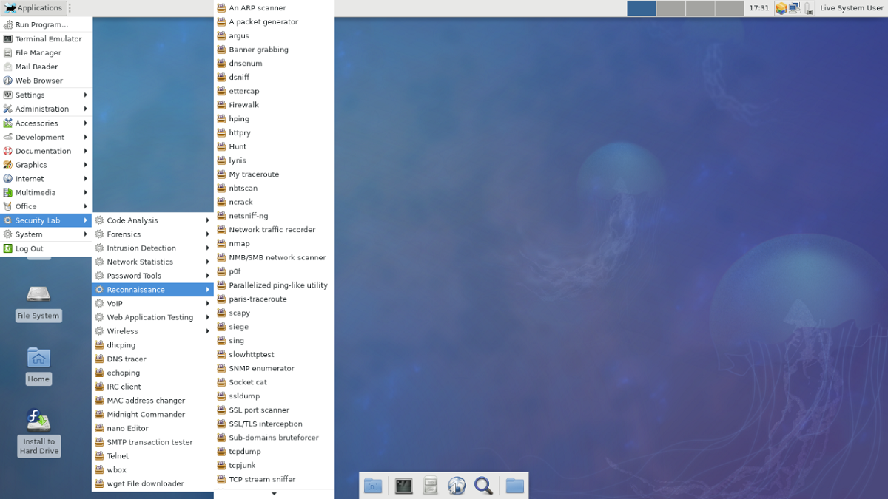Screen dimensions: 888x499
Task: Launch TCP stream sniffer
Action: pyautogui.click(x=274, y=479)
